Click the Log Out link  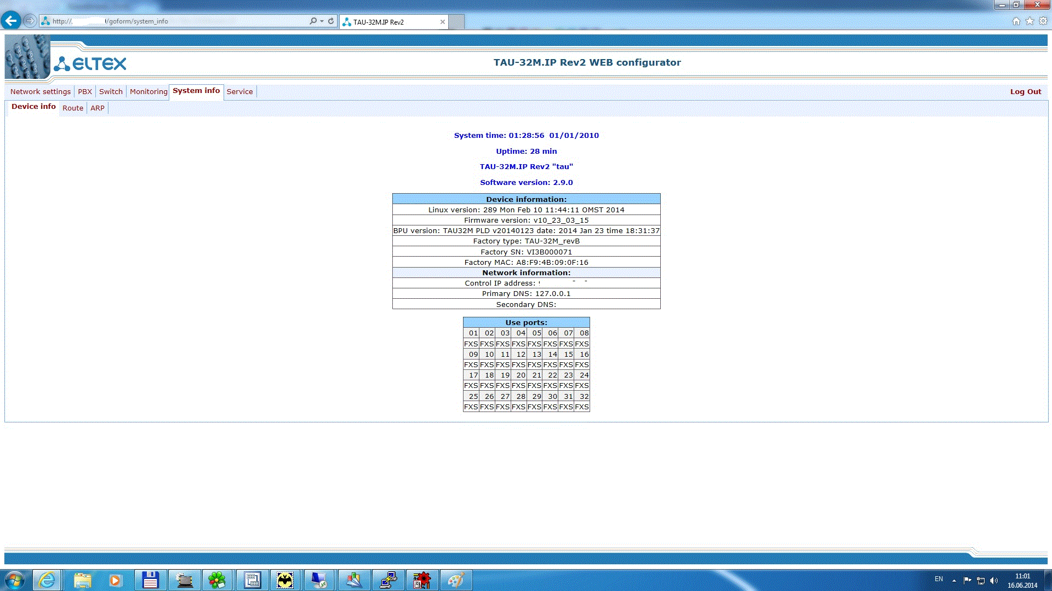tap(1026, 91)
